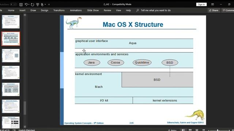Click the Cocoa oval in diagram
This screenshot has width=234, height=131.
(116, 63)
